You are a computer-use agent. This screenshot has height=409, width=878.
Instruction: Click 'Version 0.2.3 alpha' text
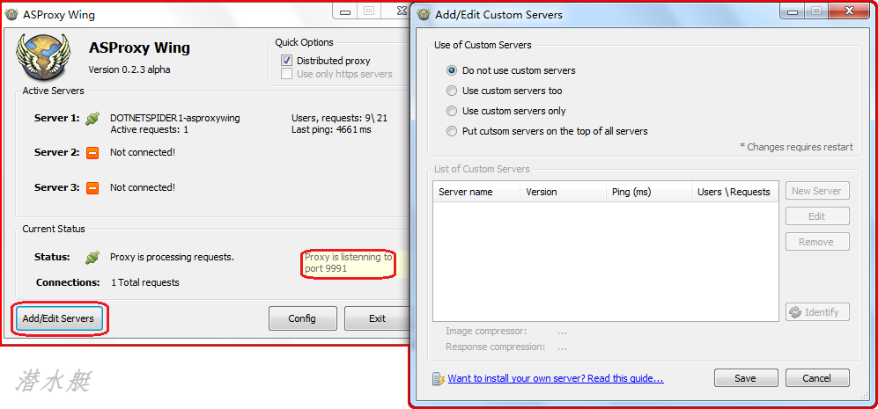point(129,70)
